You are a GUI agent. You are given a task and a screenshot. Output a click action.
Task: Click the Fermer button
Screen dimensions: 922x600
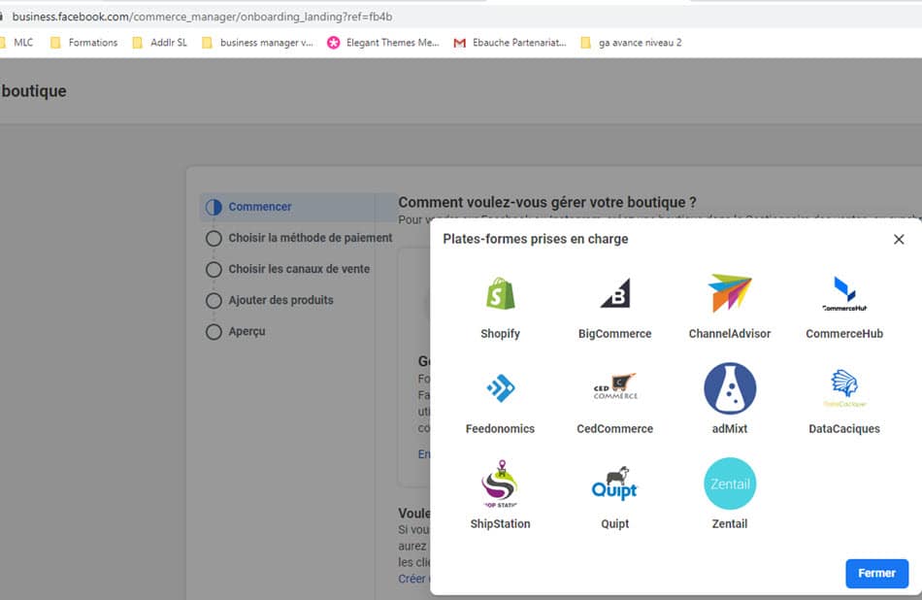pos(876,573)
